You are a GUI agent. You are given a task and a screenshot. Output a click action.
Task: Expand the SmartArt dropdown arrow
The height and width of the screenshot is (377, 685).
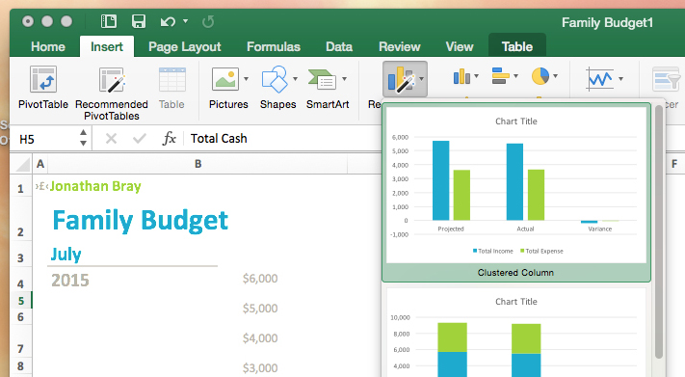pyautogui.click(x=344, y=79)
